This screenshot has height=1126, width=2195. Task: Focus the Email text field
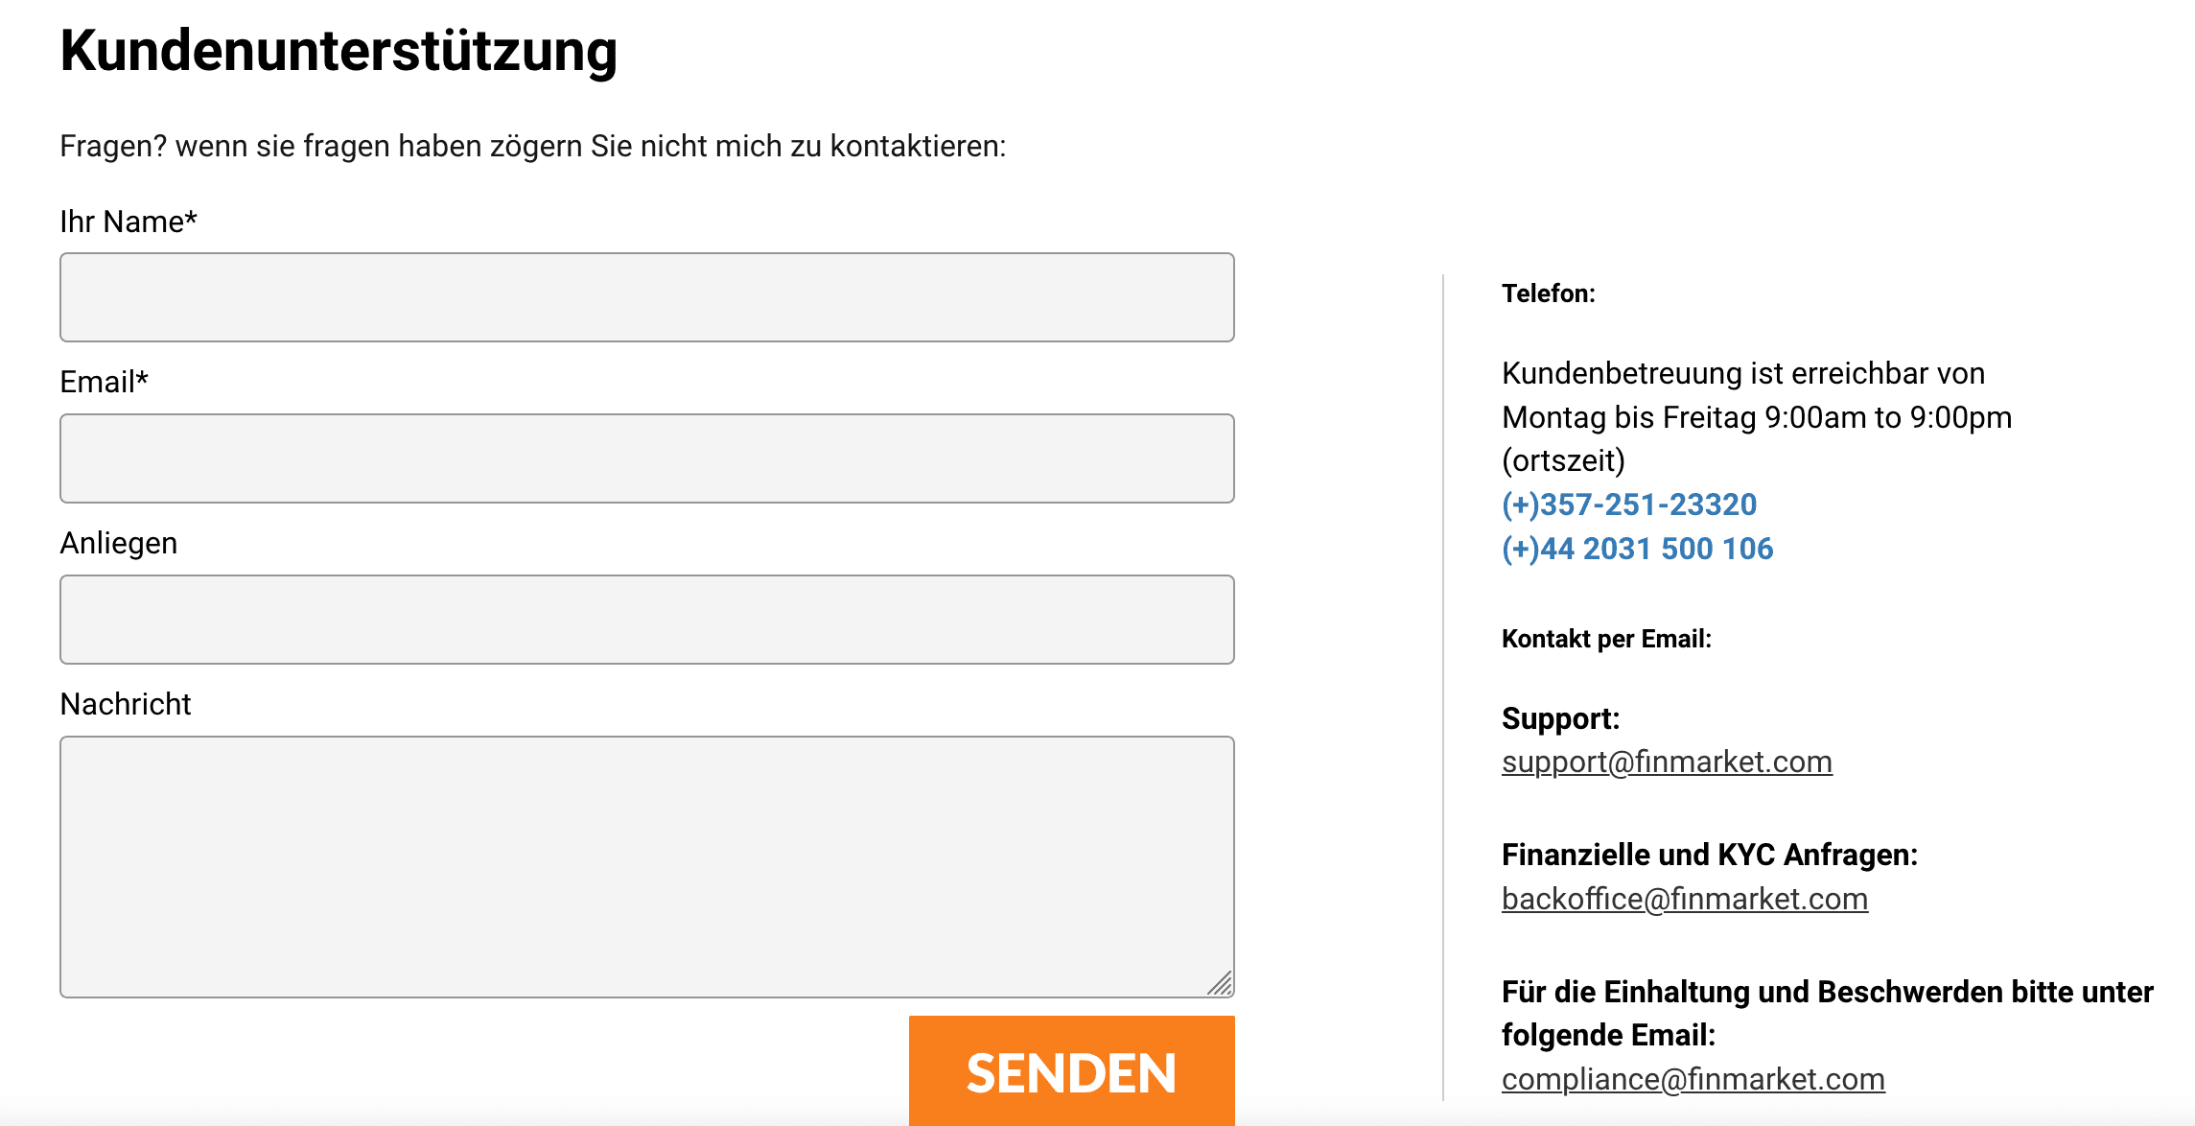(x=646, y=458)
